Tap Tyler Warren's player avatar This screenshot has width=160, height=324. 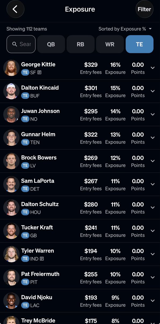11,254
